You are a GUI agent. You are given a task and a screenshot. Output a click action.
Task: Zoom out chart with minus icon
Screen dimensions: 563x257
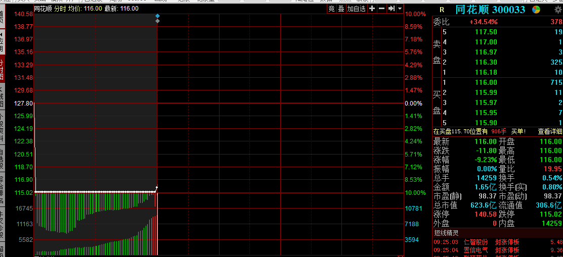coord(382,9)
